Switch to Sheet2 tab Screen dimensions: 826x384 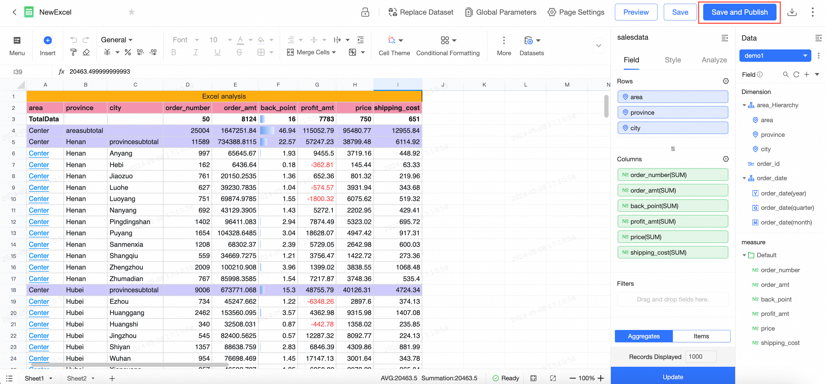coord(77,378)
